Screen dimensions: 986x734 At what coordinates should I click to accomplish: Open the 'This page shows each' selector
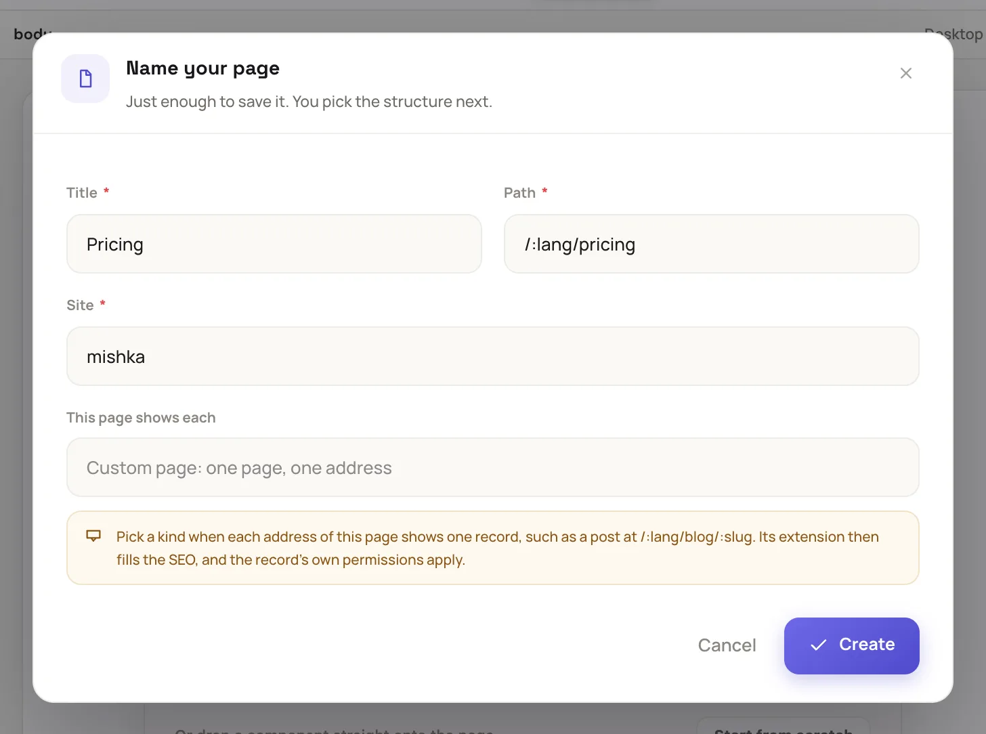click(x=493, y=467)
